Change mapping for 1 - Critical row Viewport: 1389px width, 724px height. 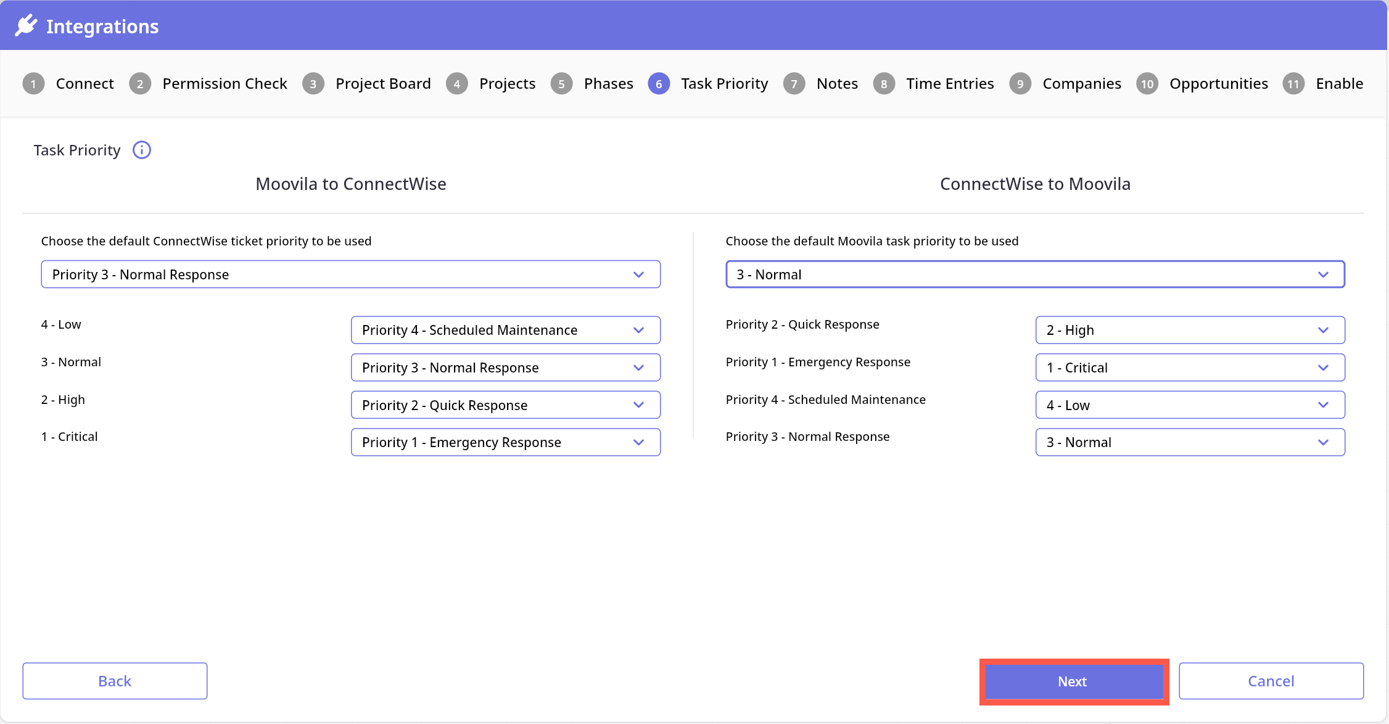point(505,442)
